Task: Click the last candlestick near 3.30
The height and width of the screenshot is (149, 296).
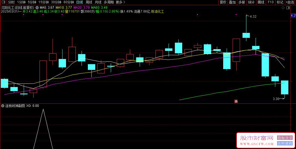Action: coord(284,87)
